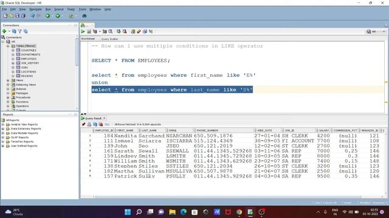Viewport: 389px width, 218px height.
Task: Open the Navigate menu
Action: tap(35, 9)
